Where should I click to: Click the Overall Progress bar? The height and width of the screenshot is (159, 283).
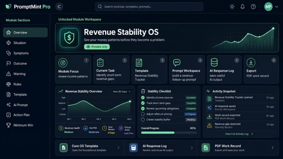[169, 133]
